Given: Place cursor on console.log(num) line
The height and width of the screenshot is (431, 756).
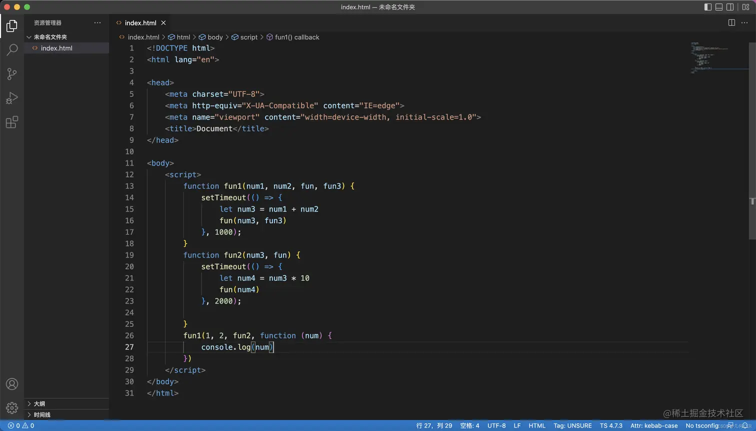Looking at the screenshot, I should coord(237,347).
